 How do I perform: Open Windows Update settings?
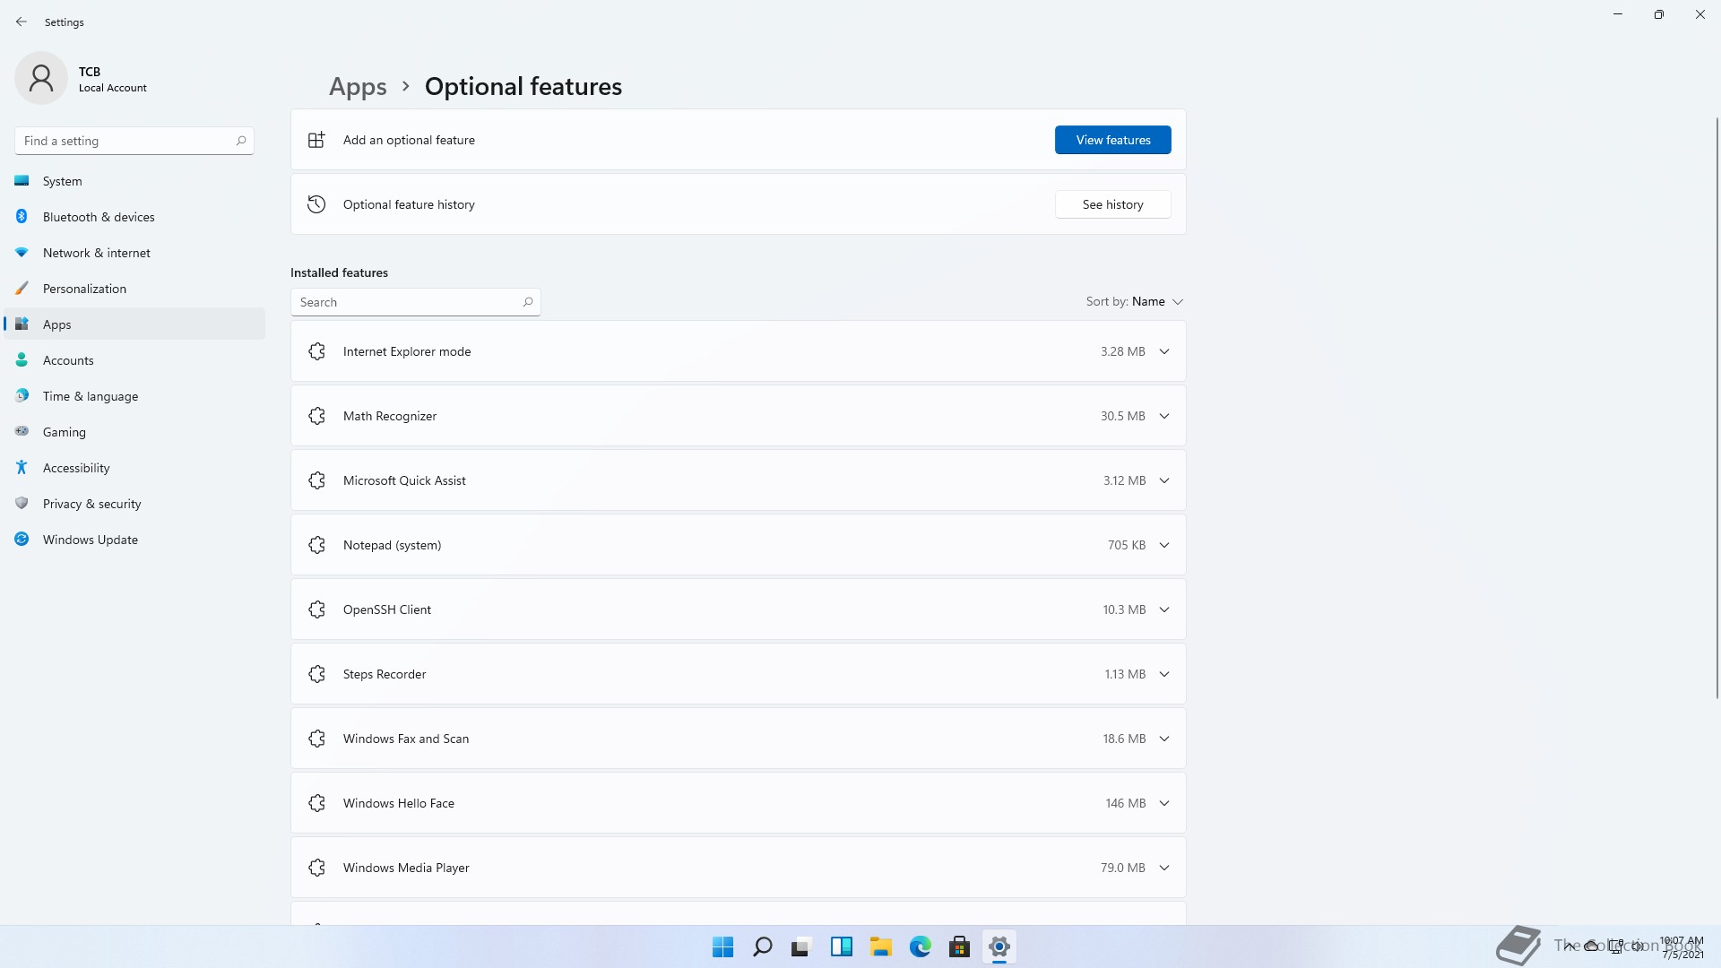[x=134, y=540]
